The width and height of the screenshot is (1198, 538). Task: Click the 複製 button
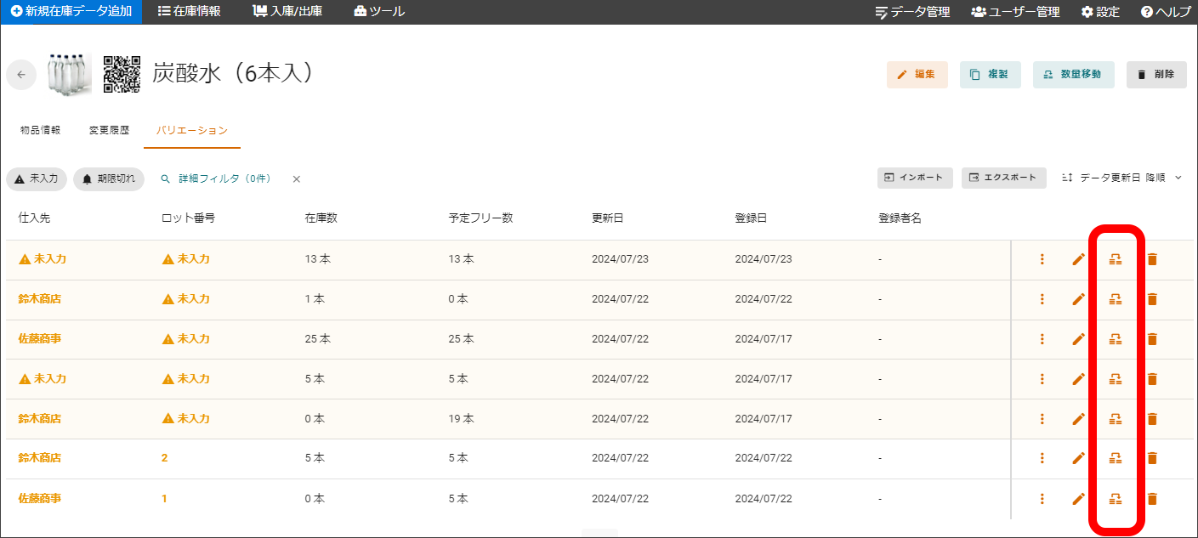point(991,75)
